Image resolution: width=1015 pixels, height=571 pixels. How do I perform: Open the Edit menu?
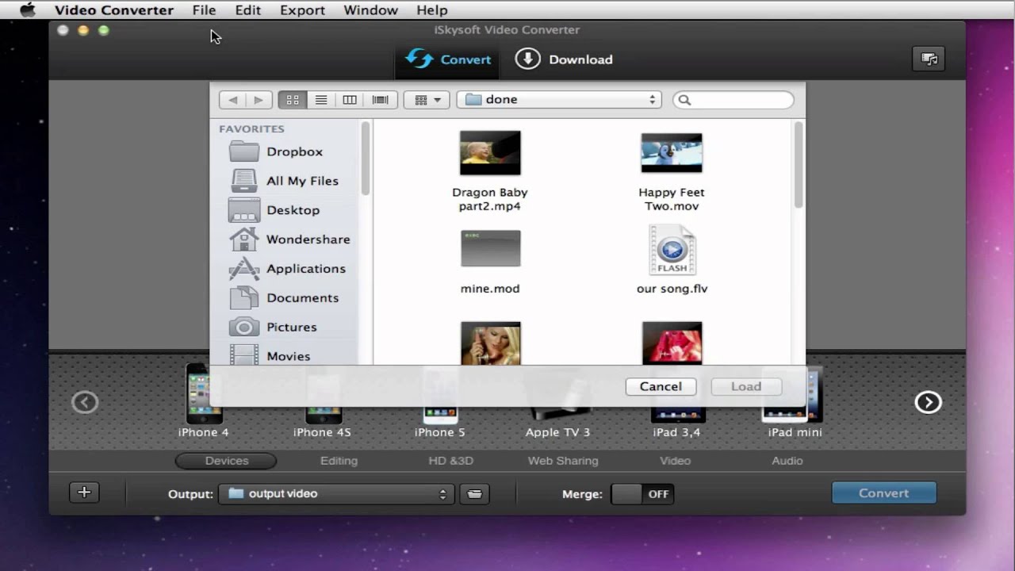[x=248, y=10]
